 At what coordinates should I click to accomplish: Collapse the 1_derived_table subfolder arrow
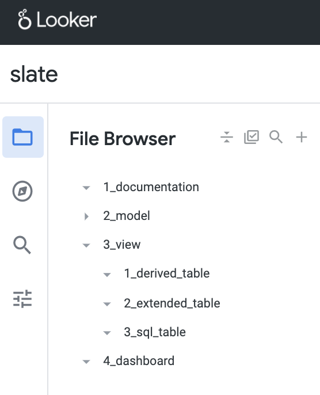tap(107, 275)
